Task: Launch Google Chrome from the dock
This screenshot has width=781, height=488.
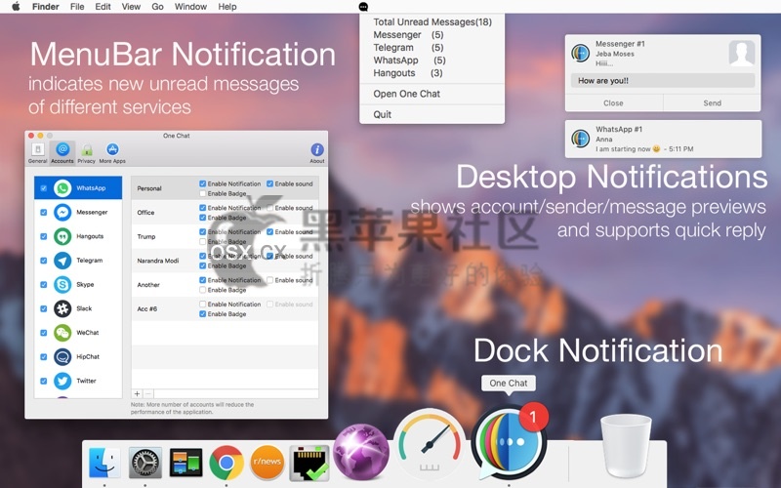Action: point(226,463)
